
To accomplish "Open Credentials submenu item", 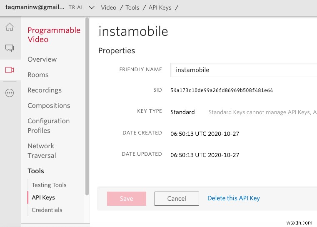I will click(x=47, y=210).
